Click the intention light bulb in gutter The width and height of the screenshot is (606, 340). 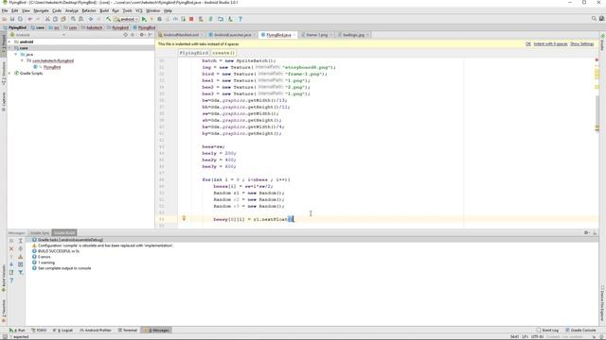click(x=184, y=218)
